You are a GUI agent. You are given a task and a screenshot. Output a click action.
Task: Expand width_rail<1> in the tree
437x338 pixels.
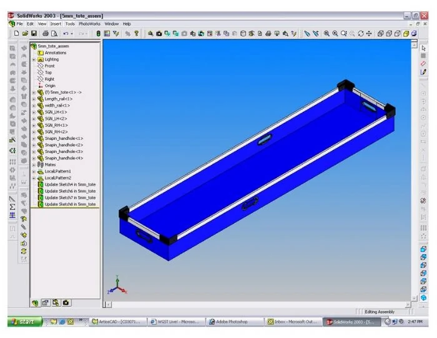[x=34, y=106]
